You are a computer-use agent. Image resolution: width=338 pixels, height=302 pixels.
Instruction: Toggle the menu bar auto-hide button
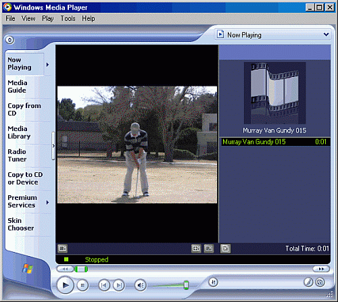pos(9,40)
